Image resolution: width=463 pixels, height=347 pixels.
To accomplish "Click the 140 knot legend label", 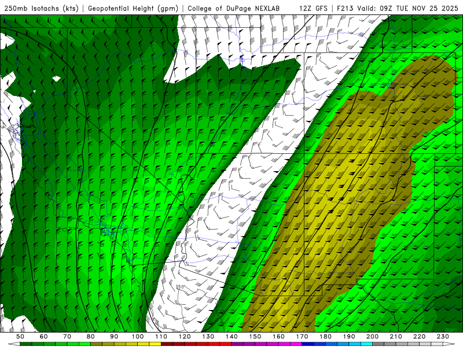I will (x=231, y=337).
